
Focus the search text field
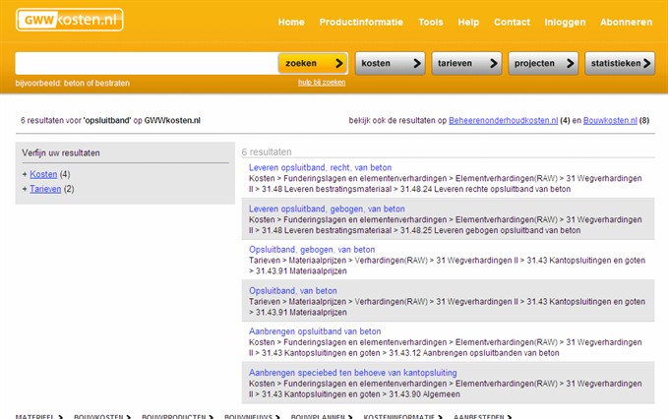147,64
